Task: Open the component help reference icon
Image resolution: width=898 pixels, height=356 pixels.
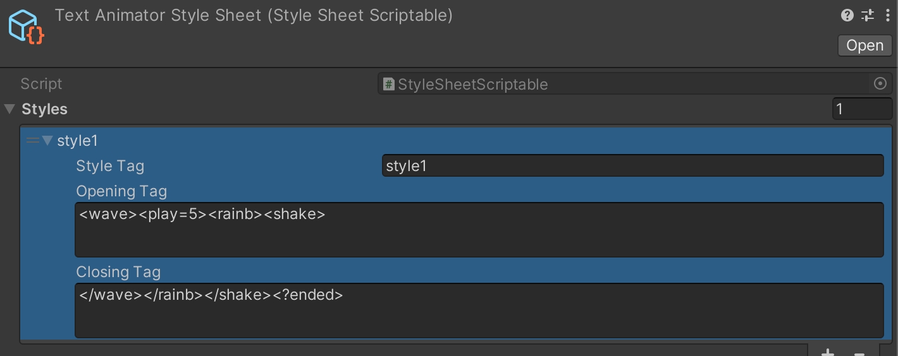Action: pos(847,16)
